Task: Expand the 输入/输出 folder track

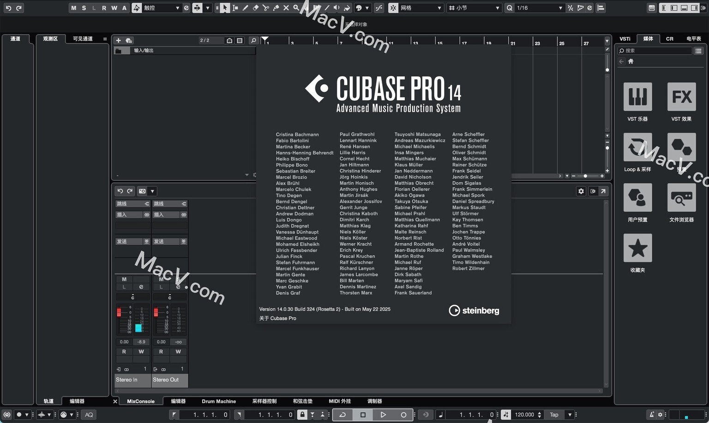Action: pyautogui.click(x=119, y=51)
